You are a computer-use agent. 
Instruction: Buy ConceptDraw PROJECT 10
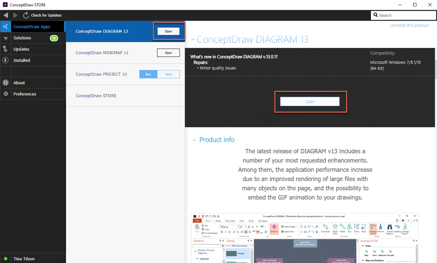(x=148, y=74)
